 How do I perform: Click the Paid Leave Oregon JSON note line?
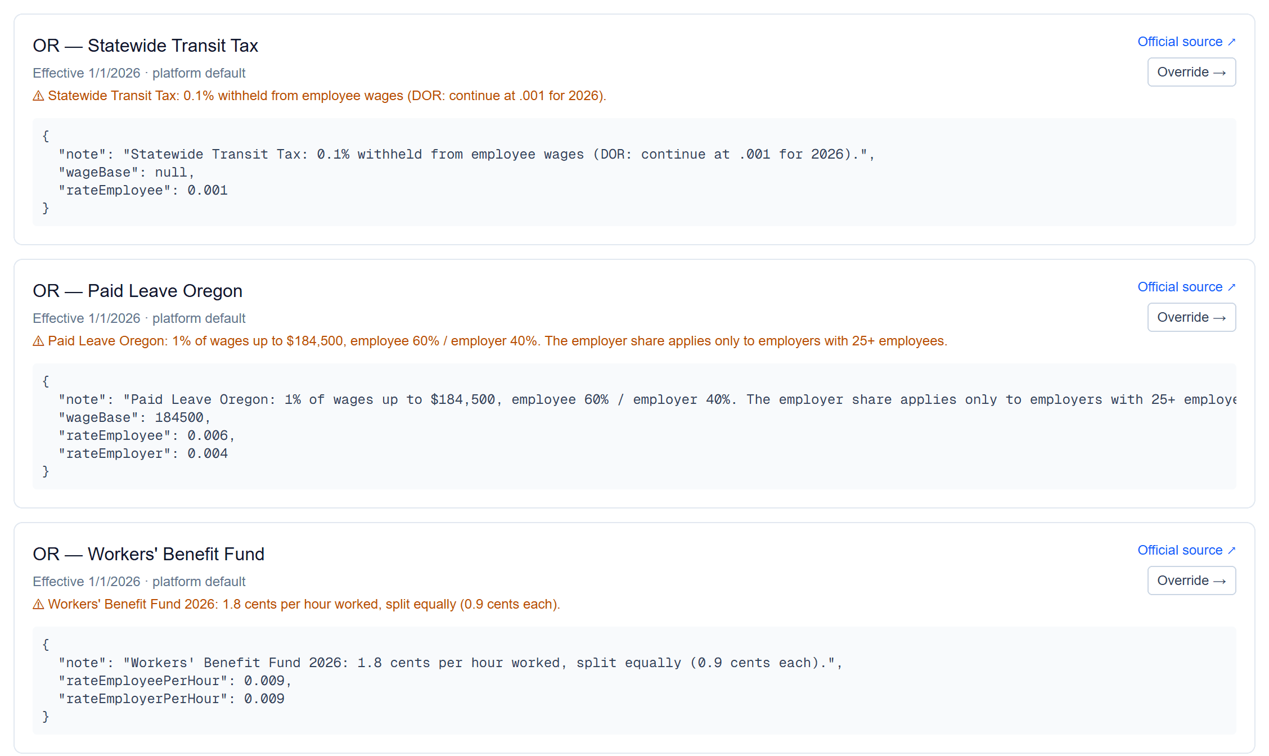click(x=647, y=399)
